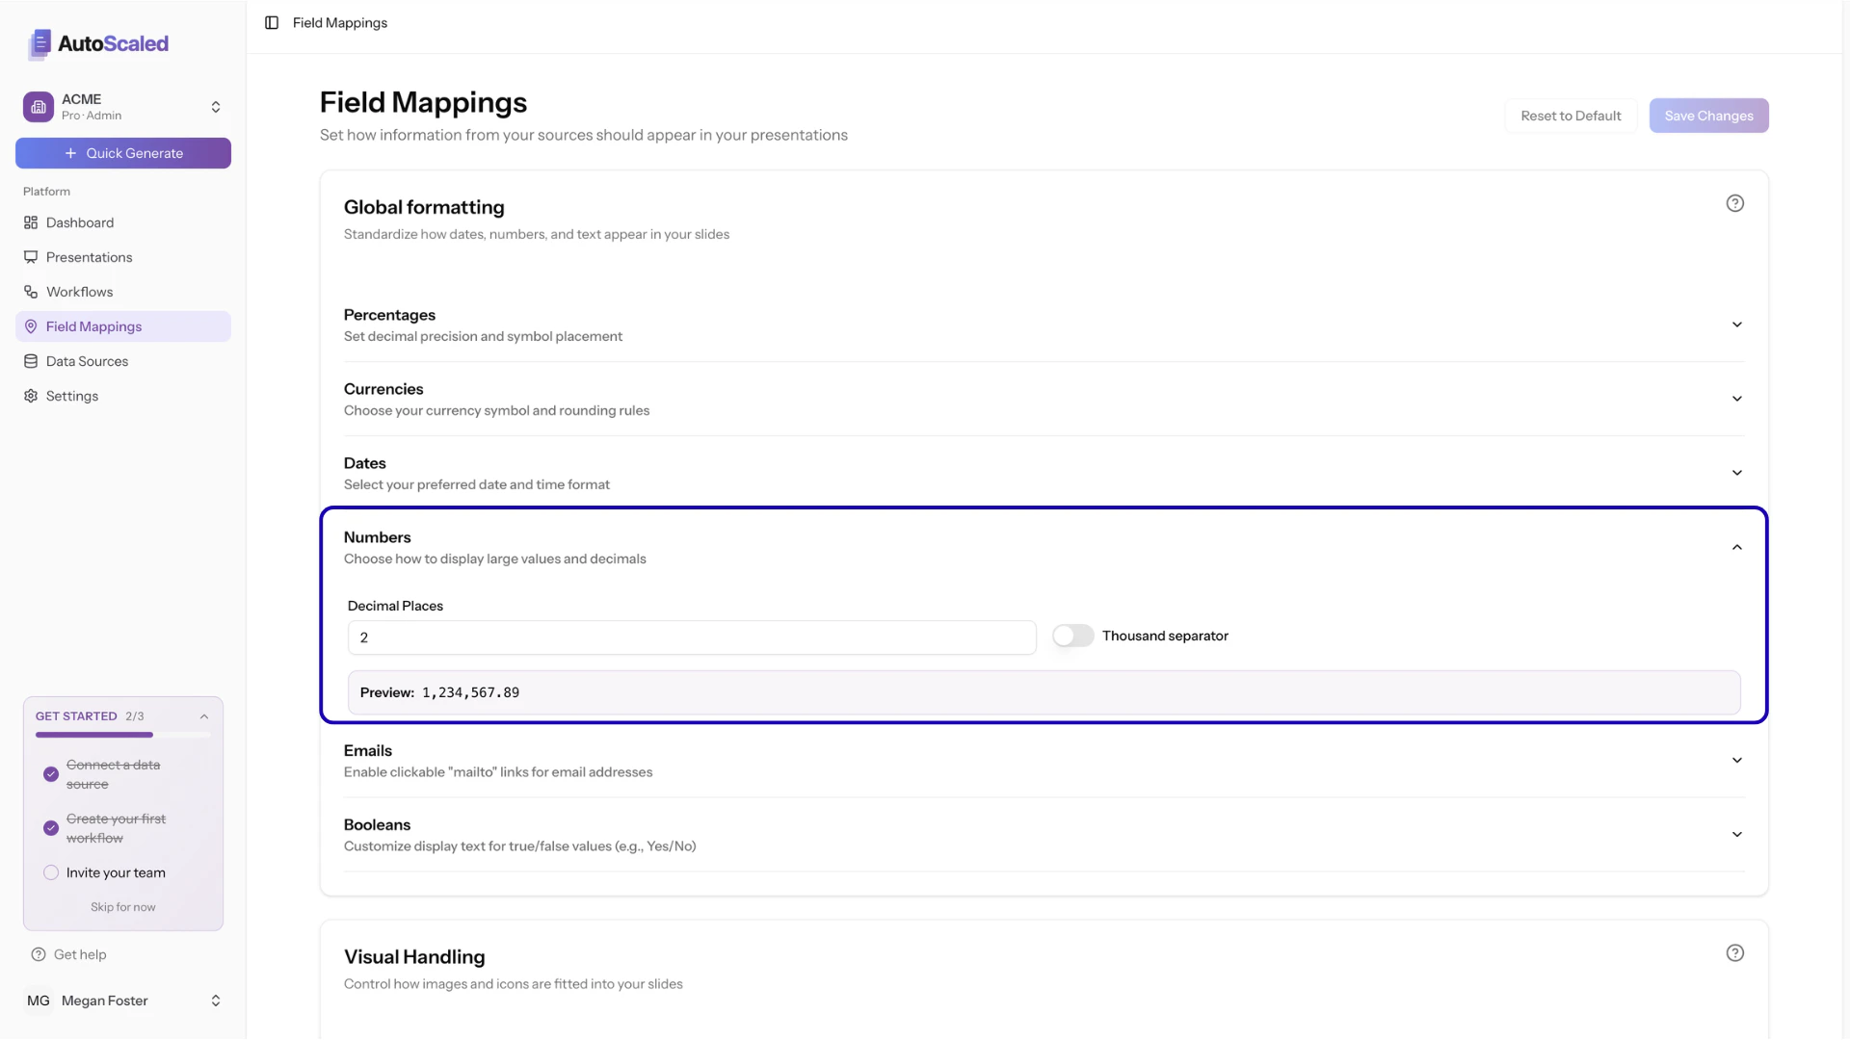The height and width of the screenshot is (1040, 1850).
Task: Check the Invite your team step circle
Action: click(50, 872)
